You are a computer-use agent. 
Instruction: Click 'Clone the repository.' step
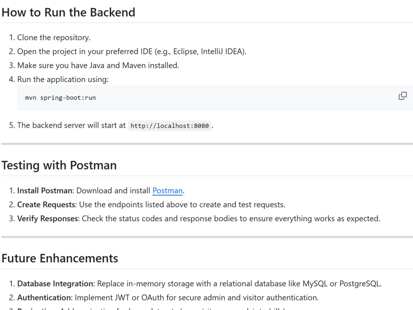tap(54, 38)
